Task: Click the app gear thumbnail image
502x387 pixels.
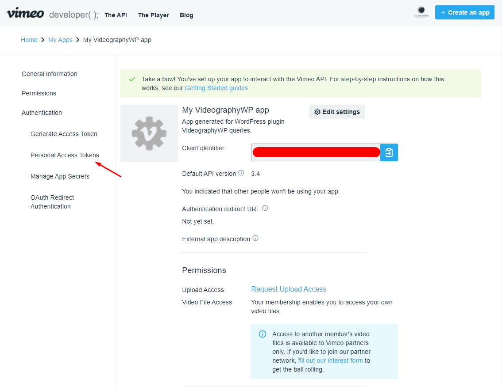Action: tap(149, 133)
